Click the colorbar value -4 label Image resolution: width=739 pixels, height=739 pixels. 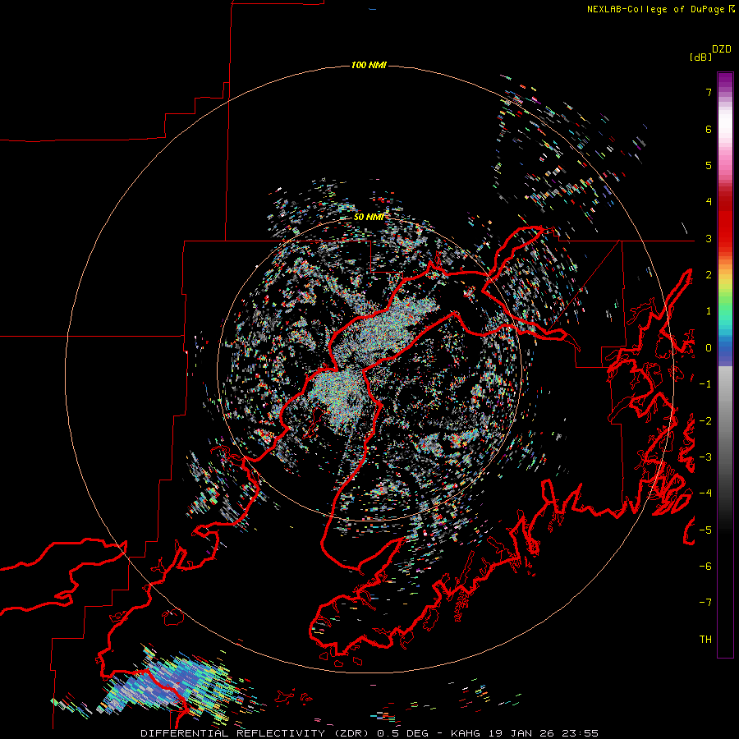(x=705, y=493)
